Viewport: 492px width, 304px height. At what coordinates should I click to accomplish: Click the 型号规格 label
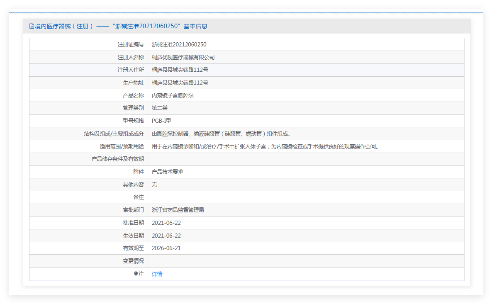(x=133, y=121)
